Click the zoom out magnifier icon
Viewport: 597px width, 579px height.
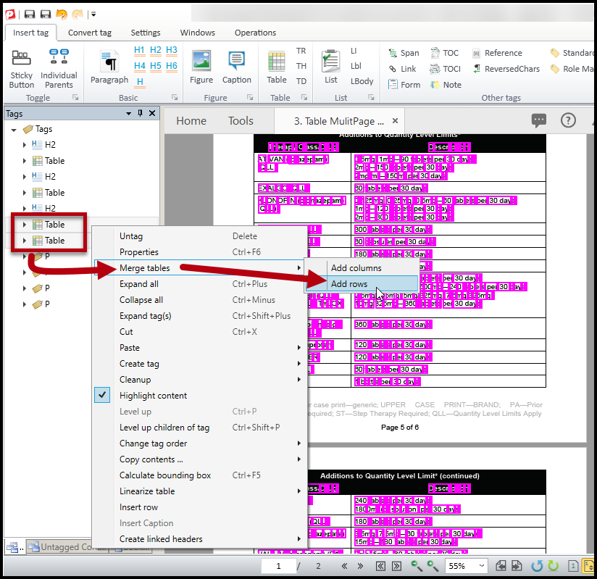tap(417, 566)
